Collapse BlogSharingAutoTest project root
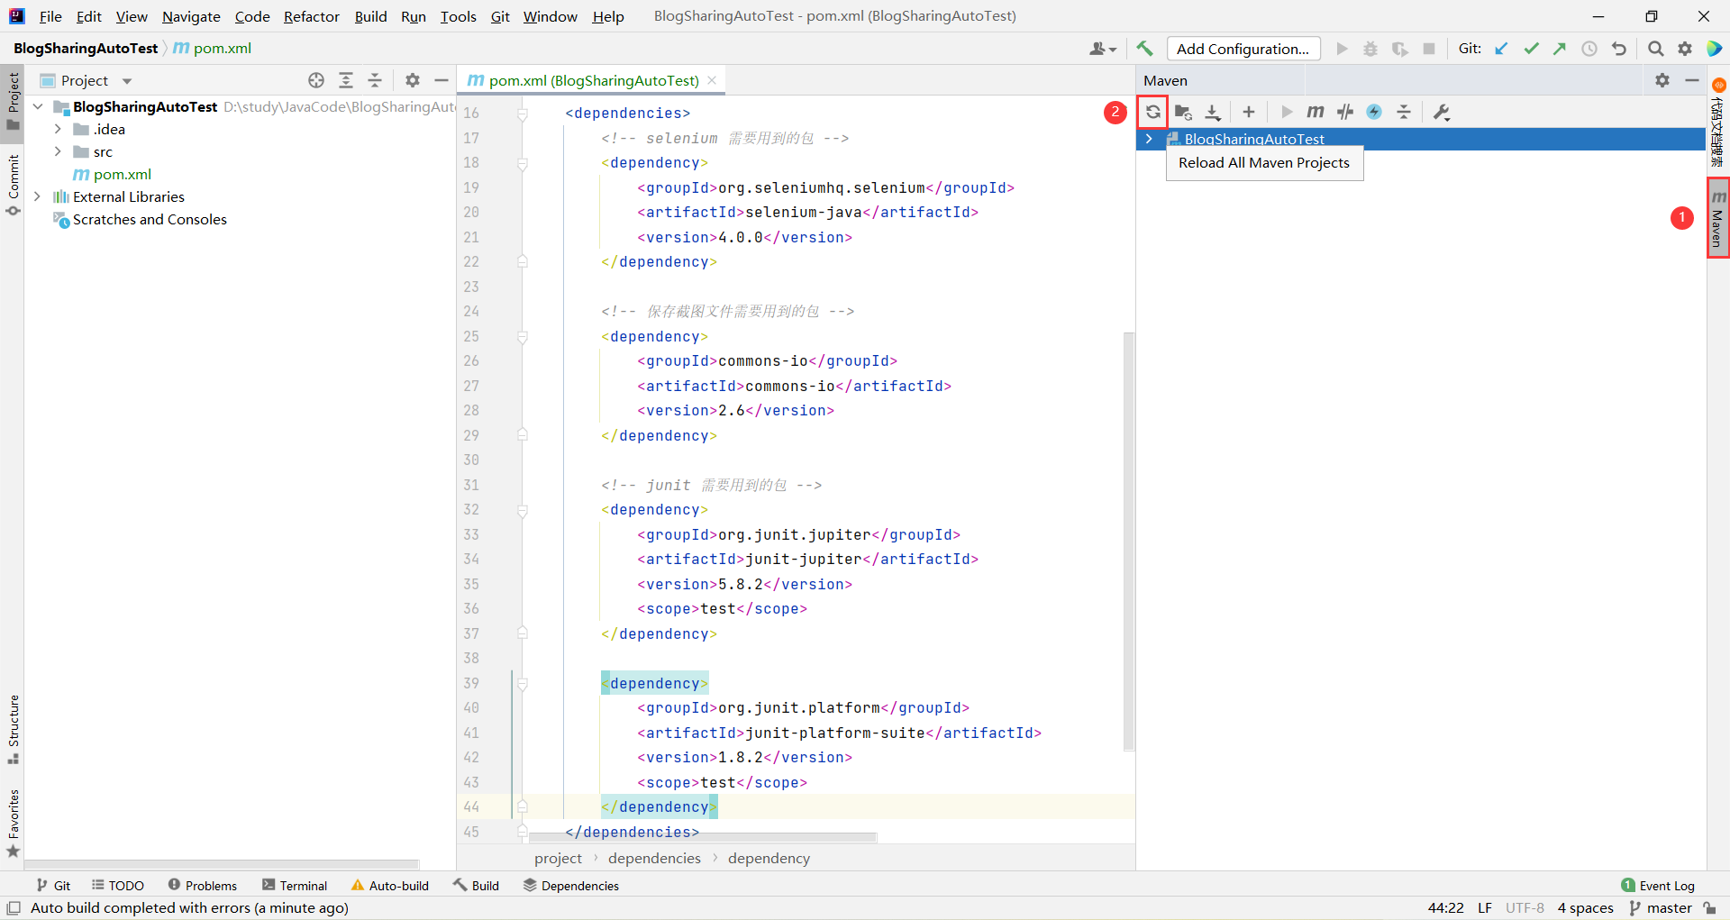The height and width of the screenshot is (920, 1730). point(38,106)
